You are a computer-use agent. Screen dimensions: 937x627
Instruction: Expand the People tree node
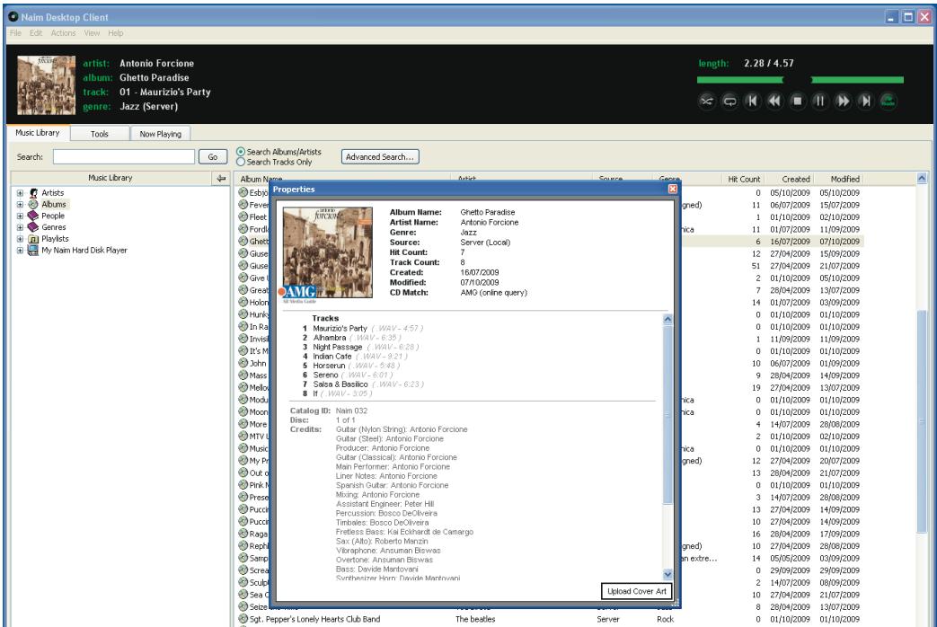[20, 216]
